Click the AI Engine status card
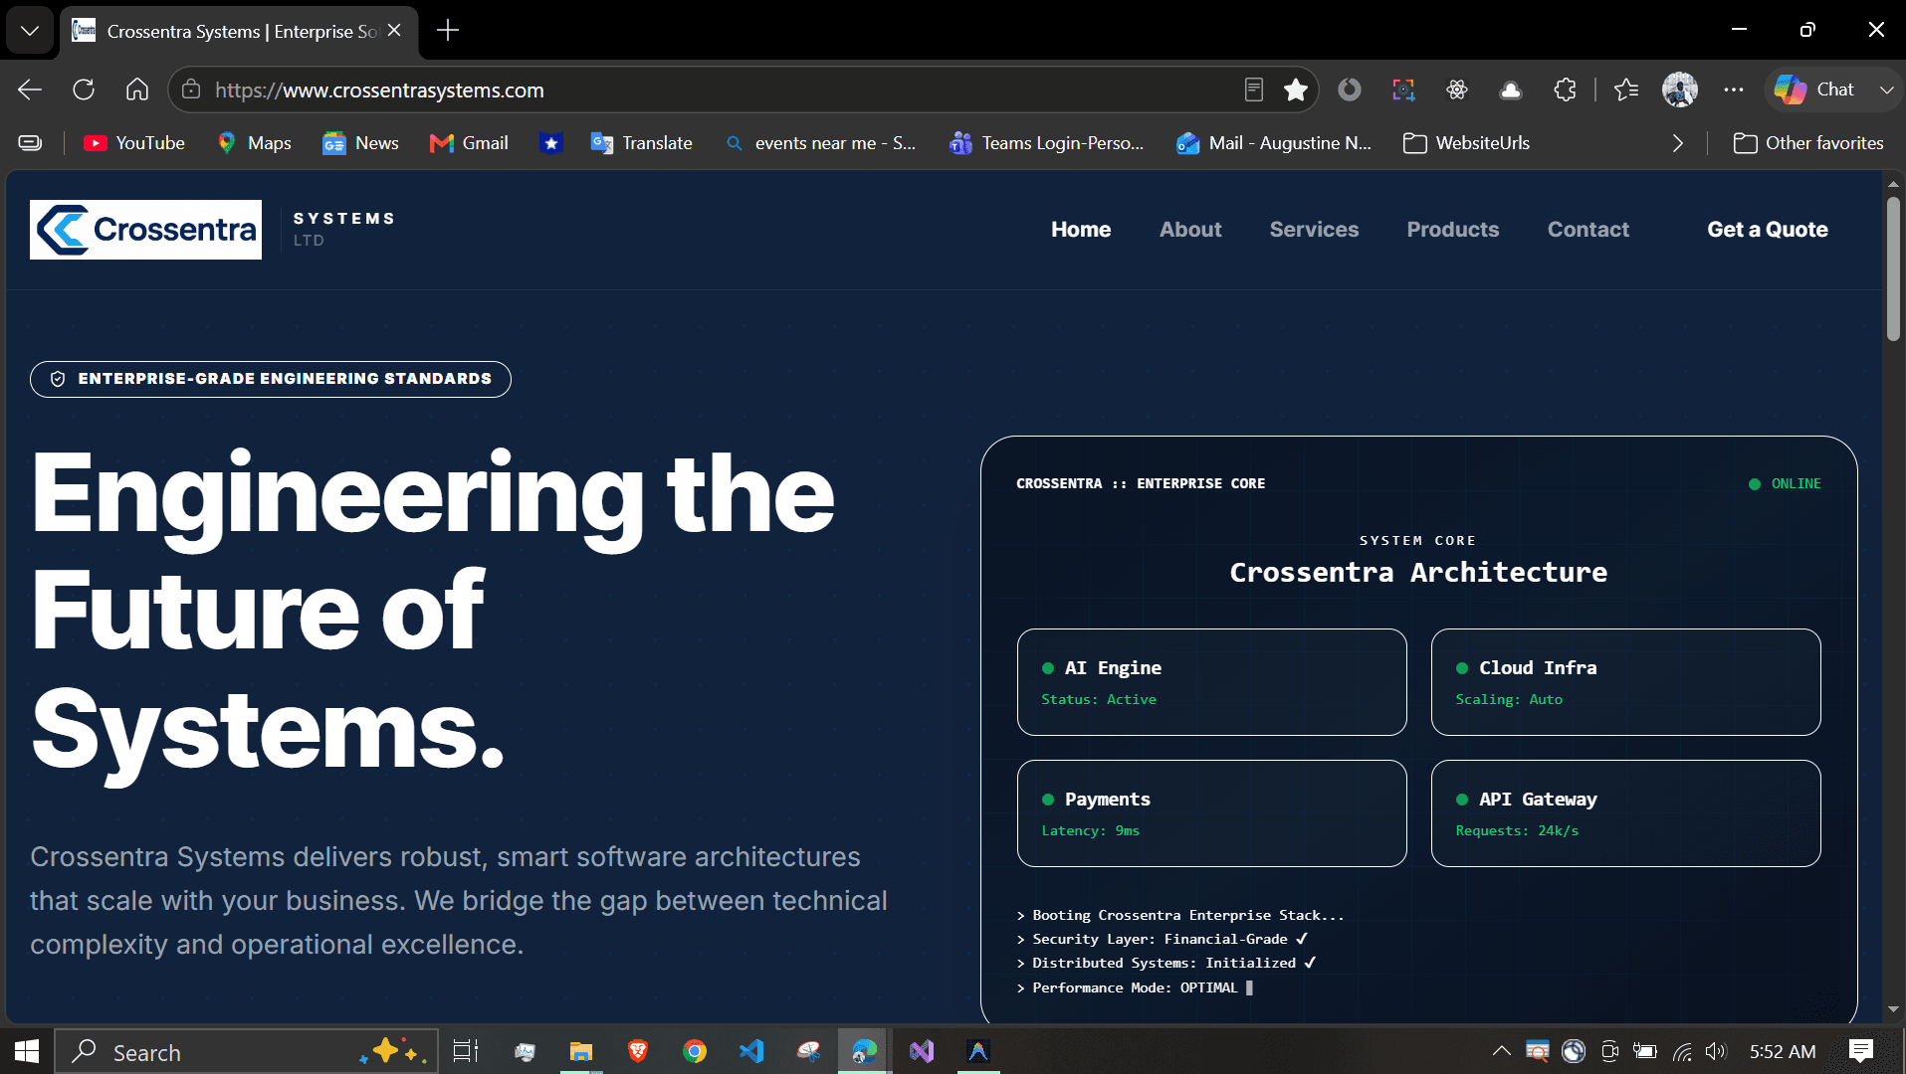This screenshot has height=1074, width=1906. 1212,682
